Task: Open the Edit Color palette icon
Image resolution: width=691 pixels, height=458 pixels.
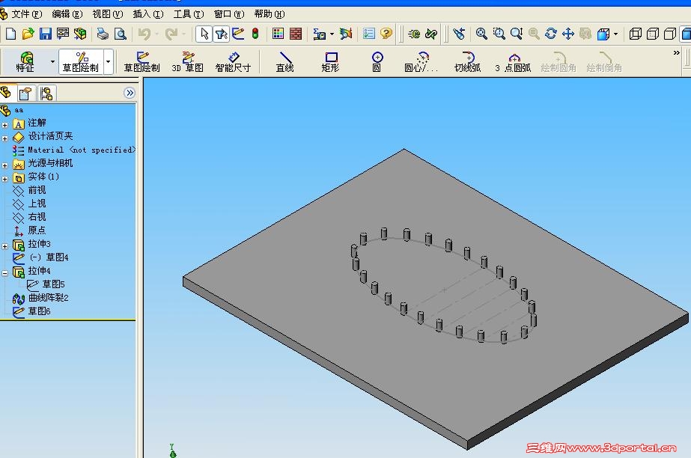Action: 278,34
